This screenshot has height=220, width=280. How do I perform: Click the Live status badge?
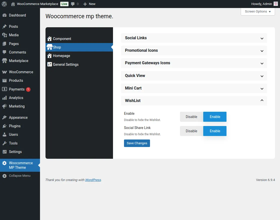pyautogui.click(x=64, y=4)
